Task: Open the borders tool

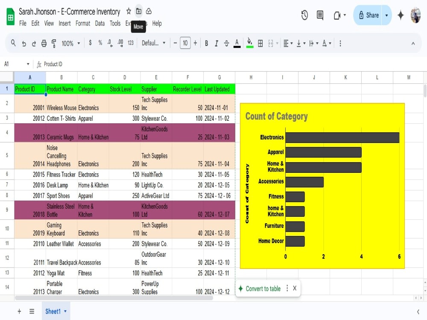Action: pyautogui.click(x=260, y=43)
